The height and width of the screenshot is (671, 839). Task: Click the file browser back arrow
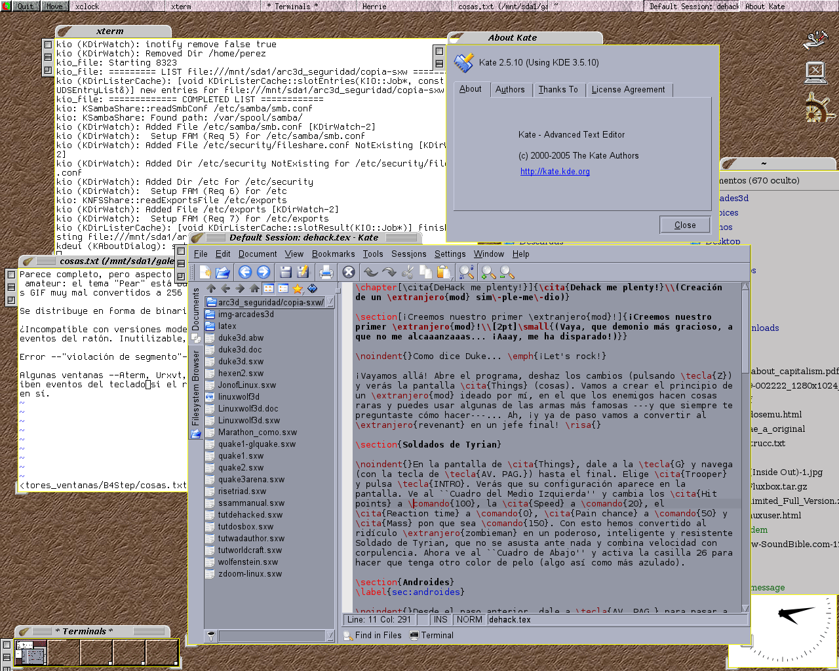point(225,288)
